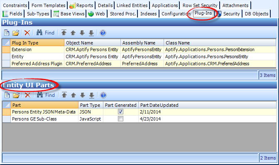Click Open folder icon in Entity UI Parts toolbar
The image size is (279, 165).
16,95
